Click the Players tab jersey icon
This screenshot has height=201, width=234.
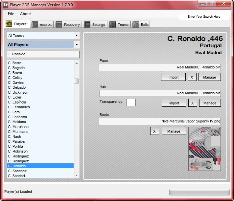click(x=9, y=24)
